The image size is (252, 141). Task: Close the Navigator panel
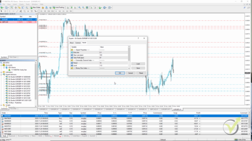click(x=36, y=60)
